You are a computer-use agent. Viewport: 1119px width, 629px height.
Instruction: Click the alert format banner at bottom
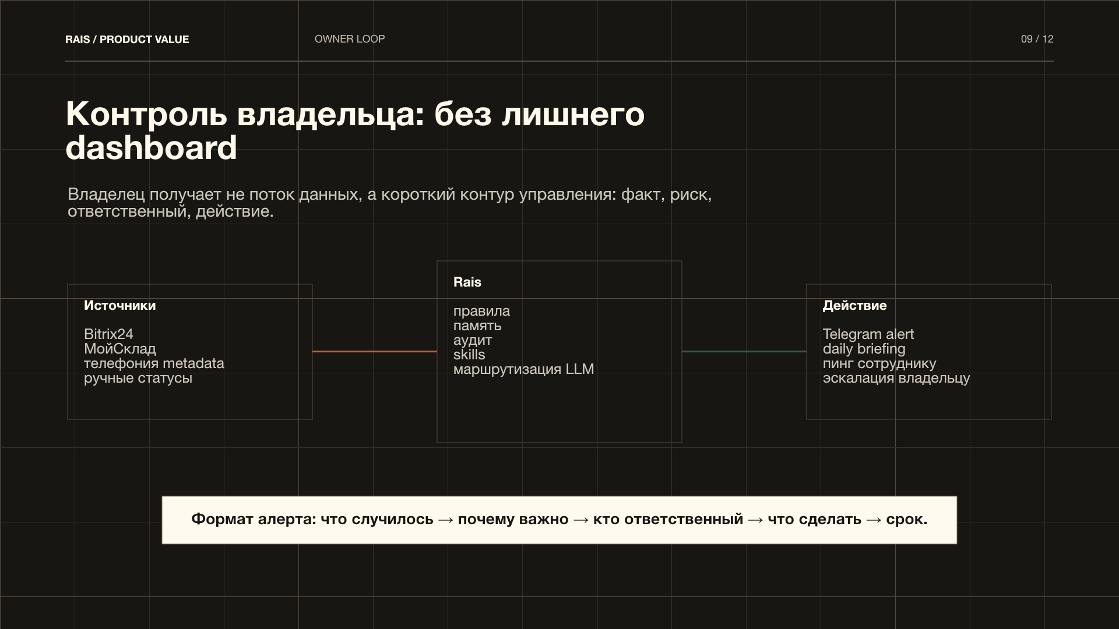point(559,520)
